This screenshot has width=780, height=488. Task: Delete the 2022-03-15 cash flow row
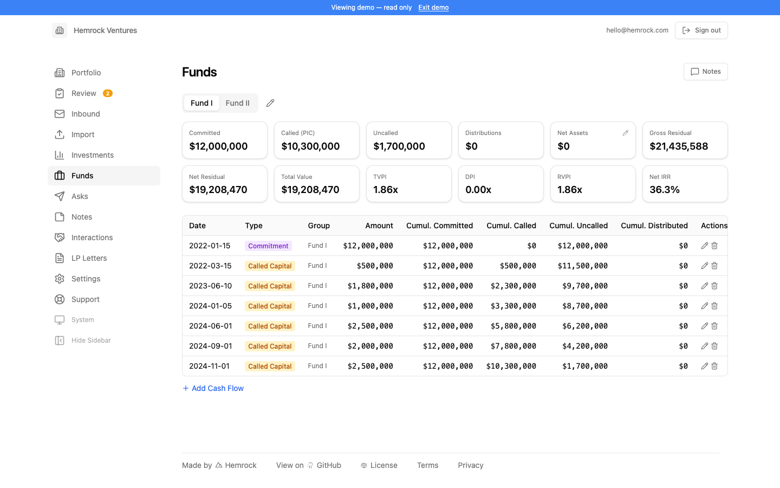(x=714, y=266)
